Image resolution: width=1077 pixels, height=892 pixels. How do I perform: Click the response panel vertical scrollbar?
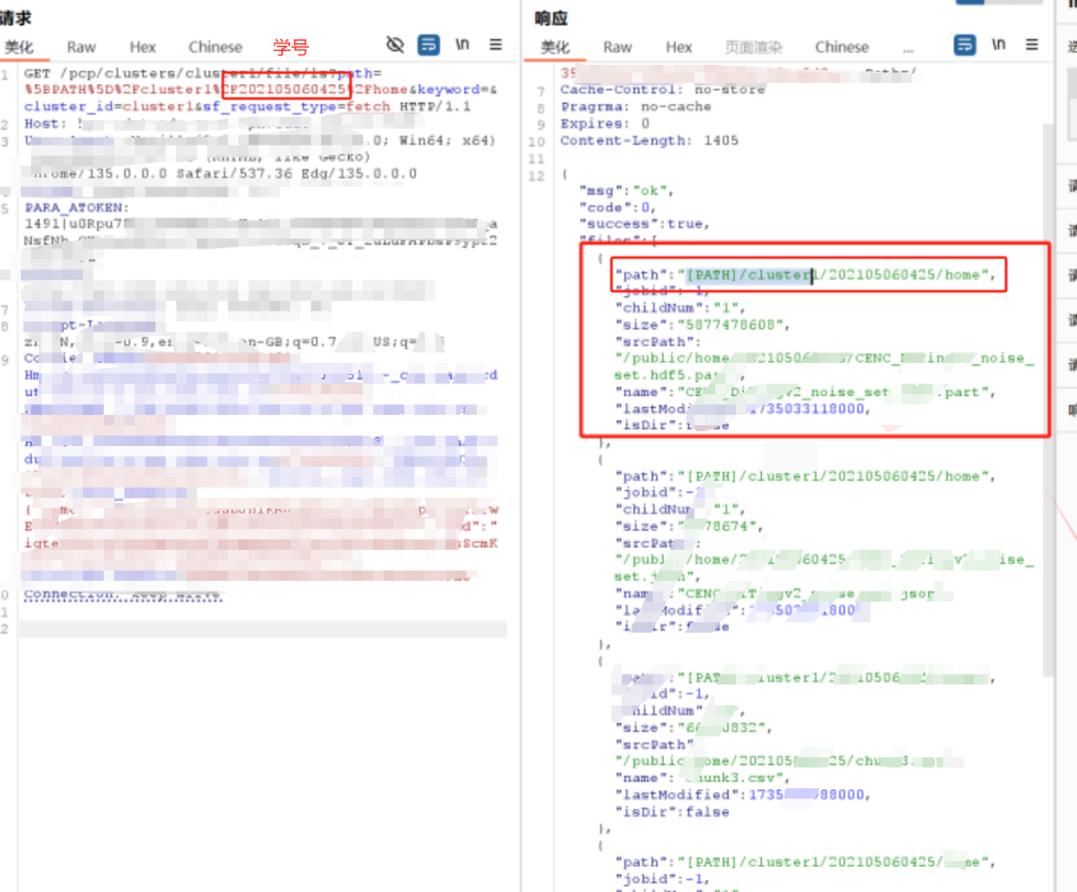(1047, 398)
